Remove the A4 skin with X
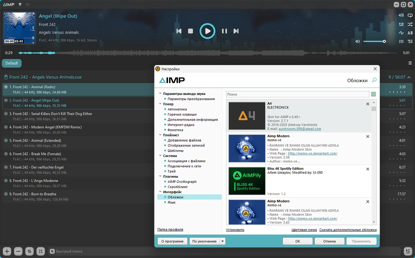Image resolution: width=415 pixels, height=258 pixels. (368, 104)
